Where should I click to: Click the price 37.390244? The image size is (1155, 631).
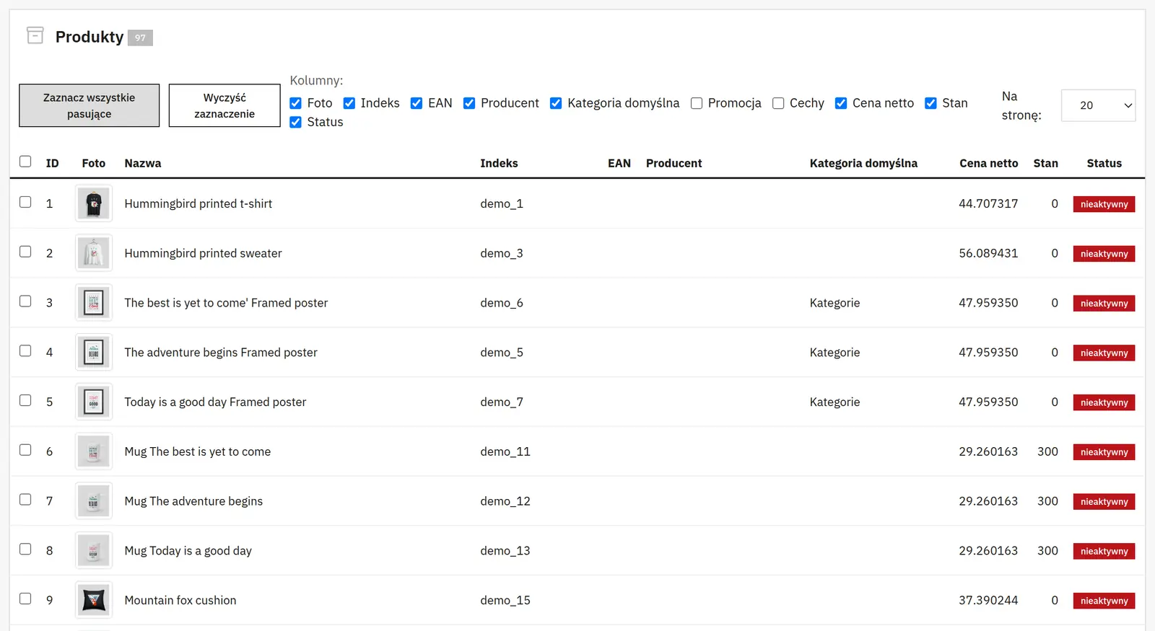coord(988,600)
